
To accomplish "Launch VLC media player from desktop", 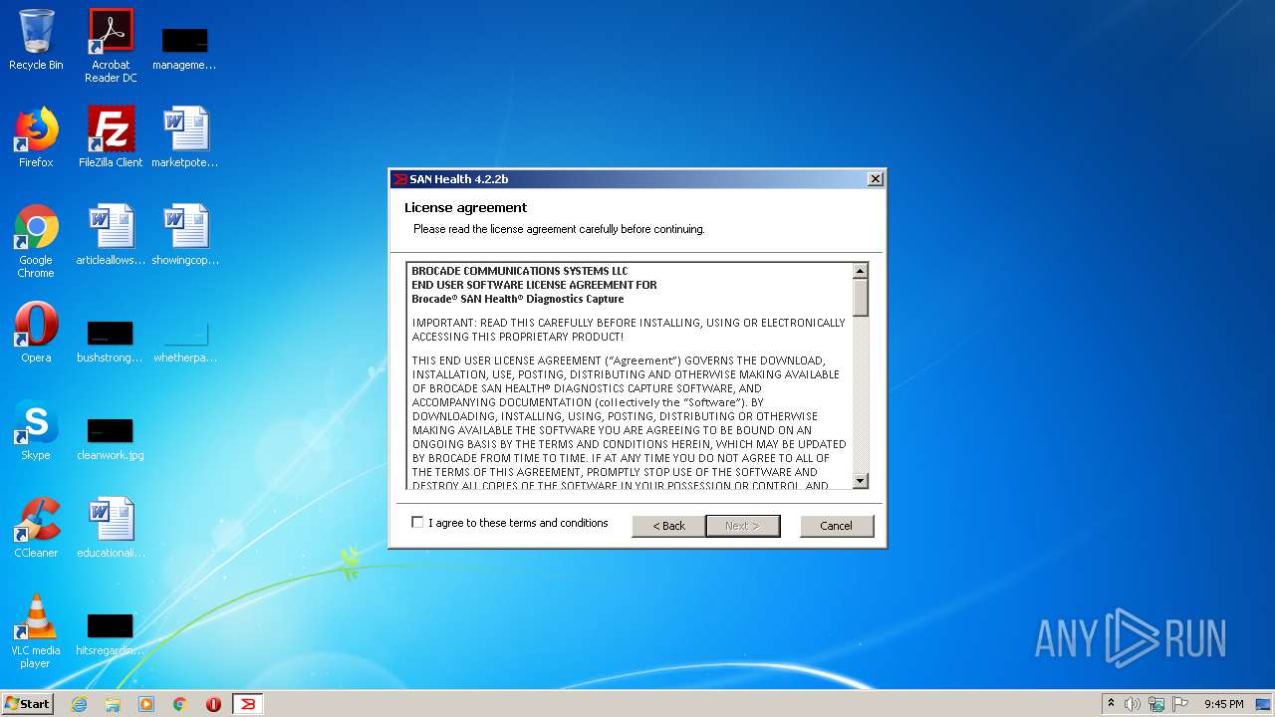I will (36, 631).
